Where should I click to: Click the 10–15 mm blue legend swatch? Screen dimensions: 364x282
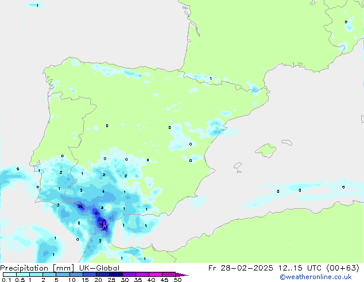[x=76, y=275]
